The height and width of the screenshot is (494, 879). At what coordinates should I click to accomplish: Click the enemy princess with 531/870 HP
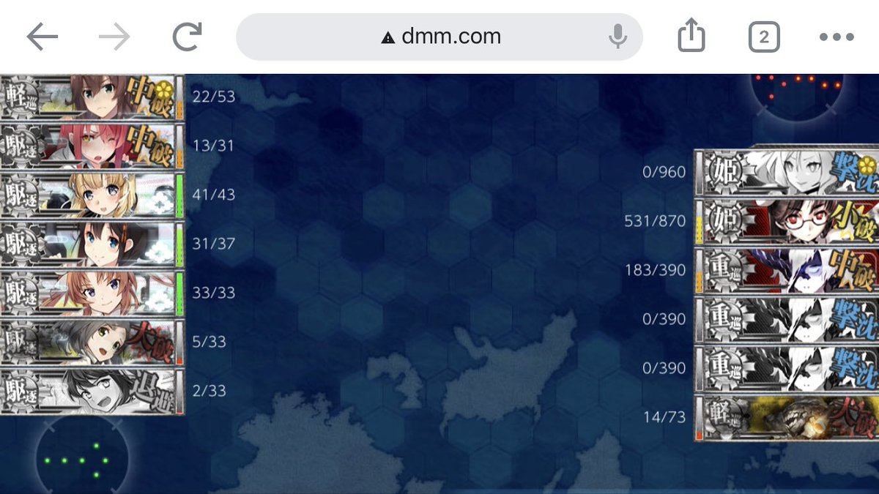(x=786, y=222)
